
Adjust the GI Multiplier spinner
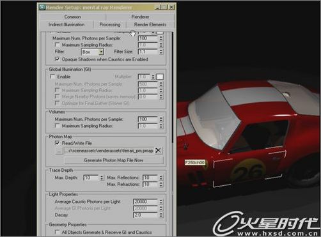pos(153,77)
